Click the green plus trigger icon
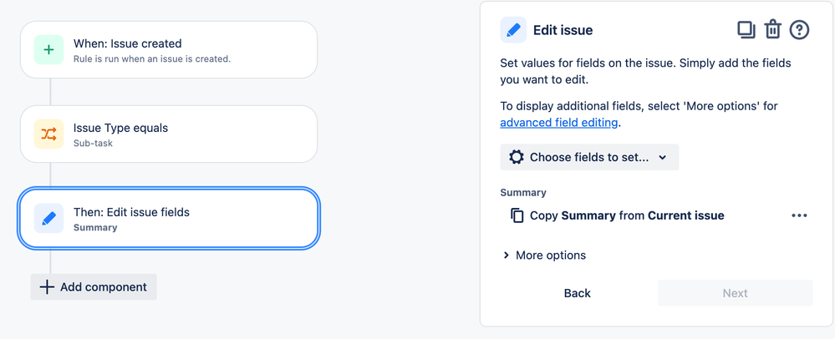Viewport: 835px width, 339px height. pyautogui.click(x=48, y=50)
